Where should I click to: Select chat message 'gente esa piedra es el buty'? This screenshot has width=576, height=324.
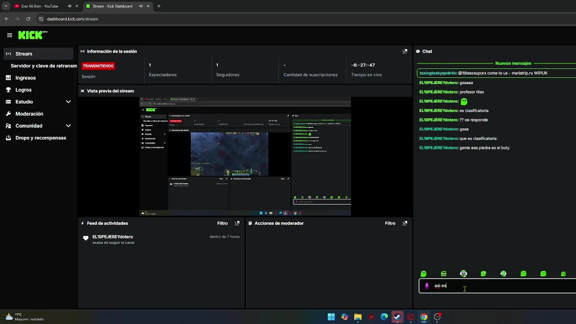pos(484,148)
